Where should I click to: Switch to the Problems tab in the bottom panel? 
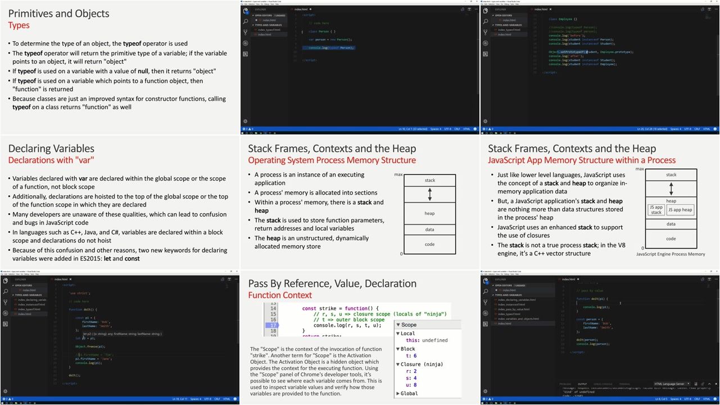coord(566,384)
